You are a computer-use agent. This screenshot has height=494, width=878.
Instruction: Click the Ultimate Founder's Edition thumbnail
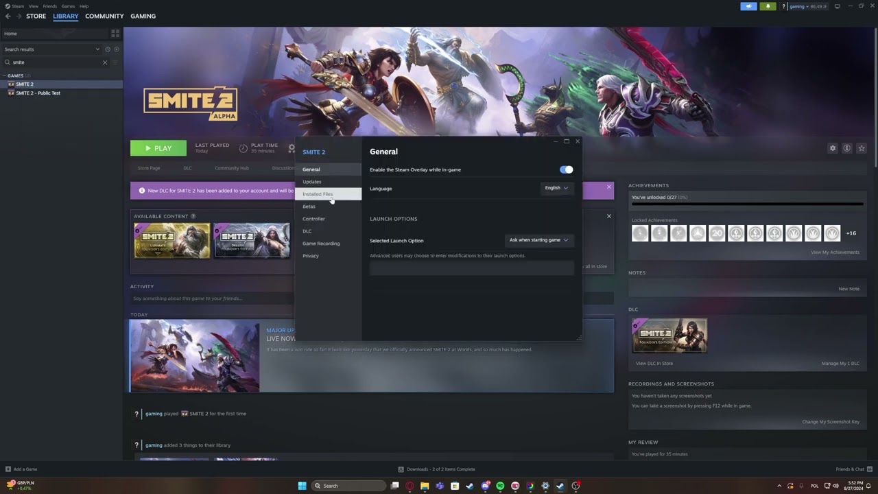coord(171,240)
